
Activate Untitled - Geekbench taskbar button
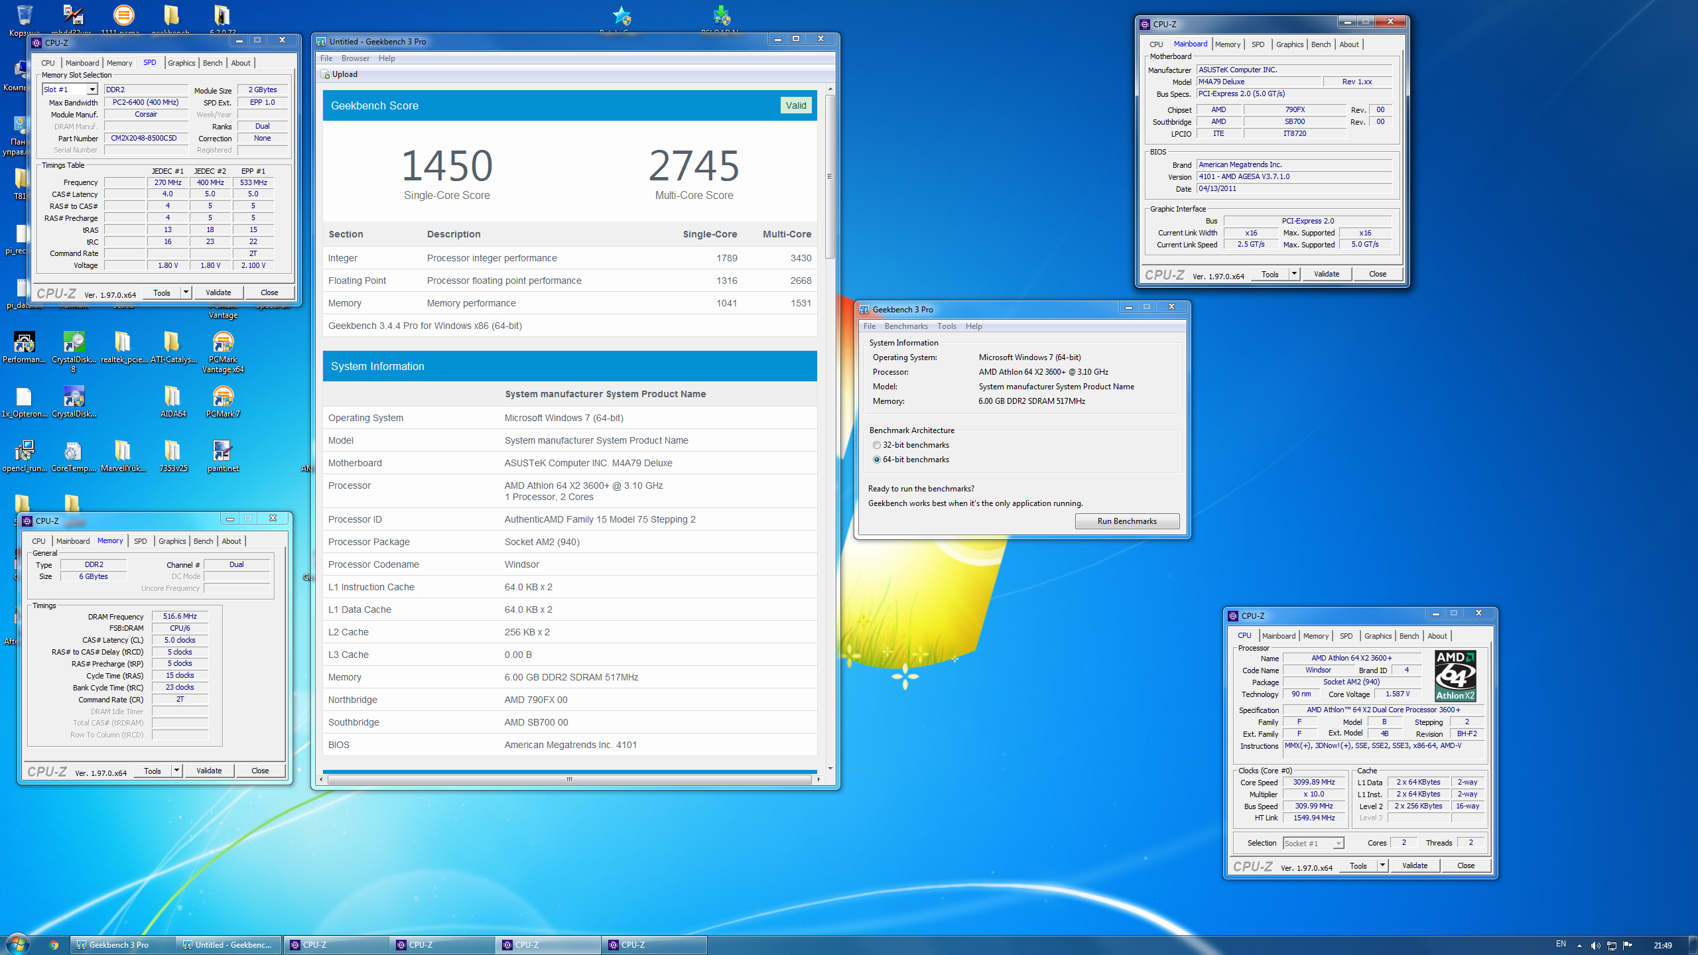pos(229,945)
